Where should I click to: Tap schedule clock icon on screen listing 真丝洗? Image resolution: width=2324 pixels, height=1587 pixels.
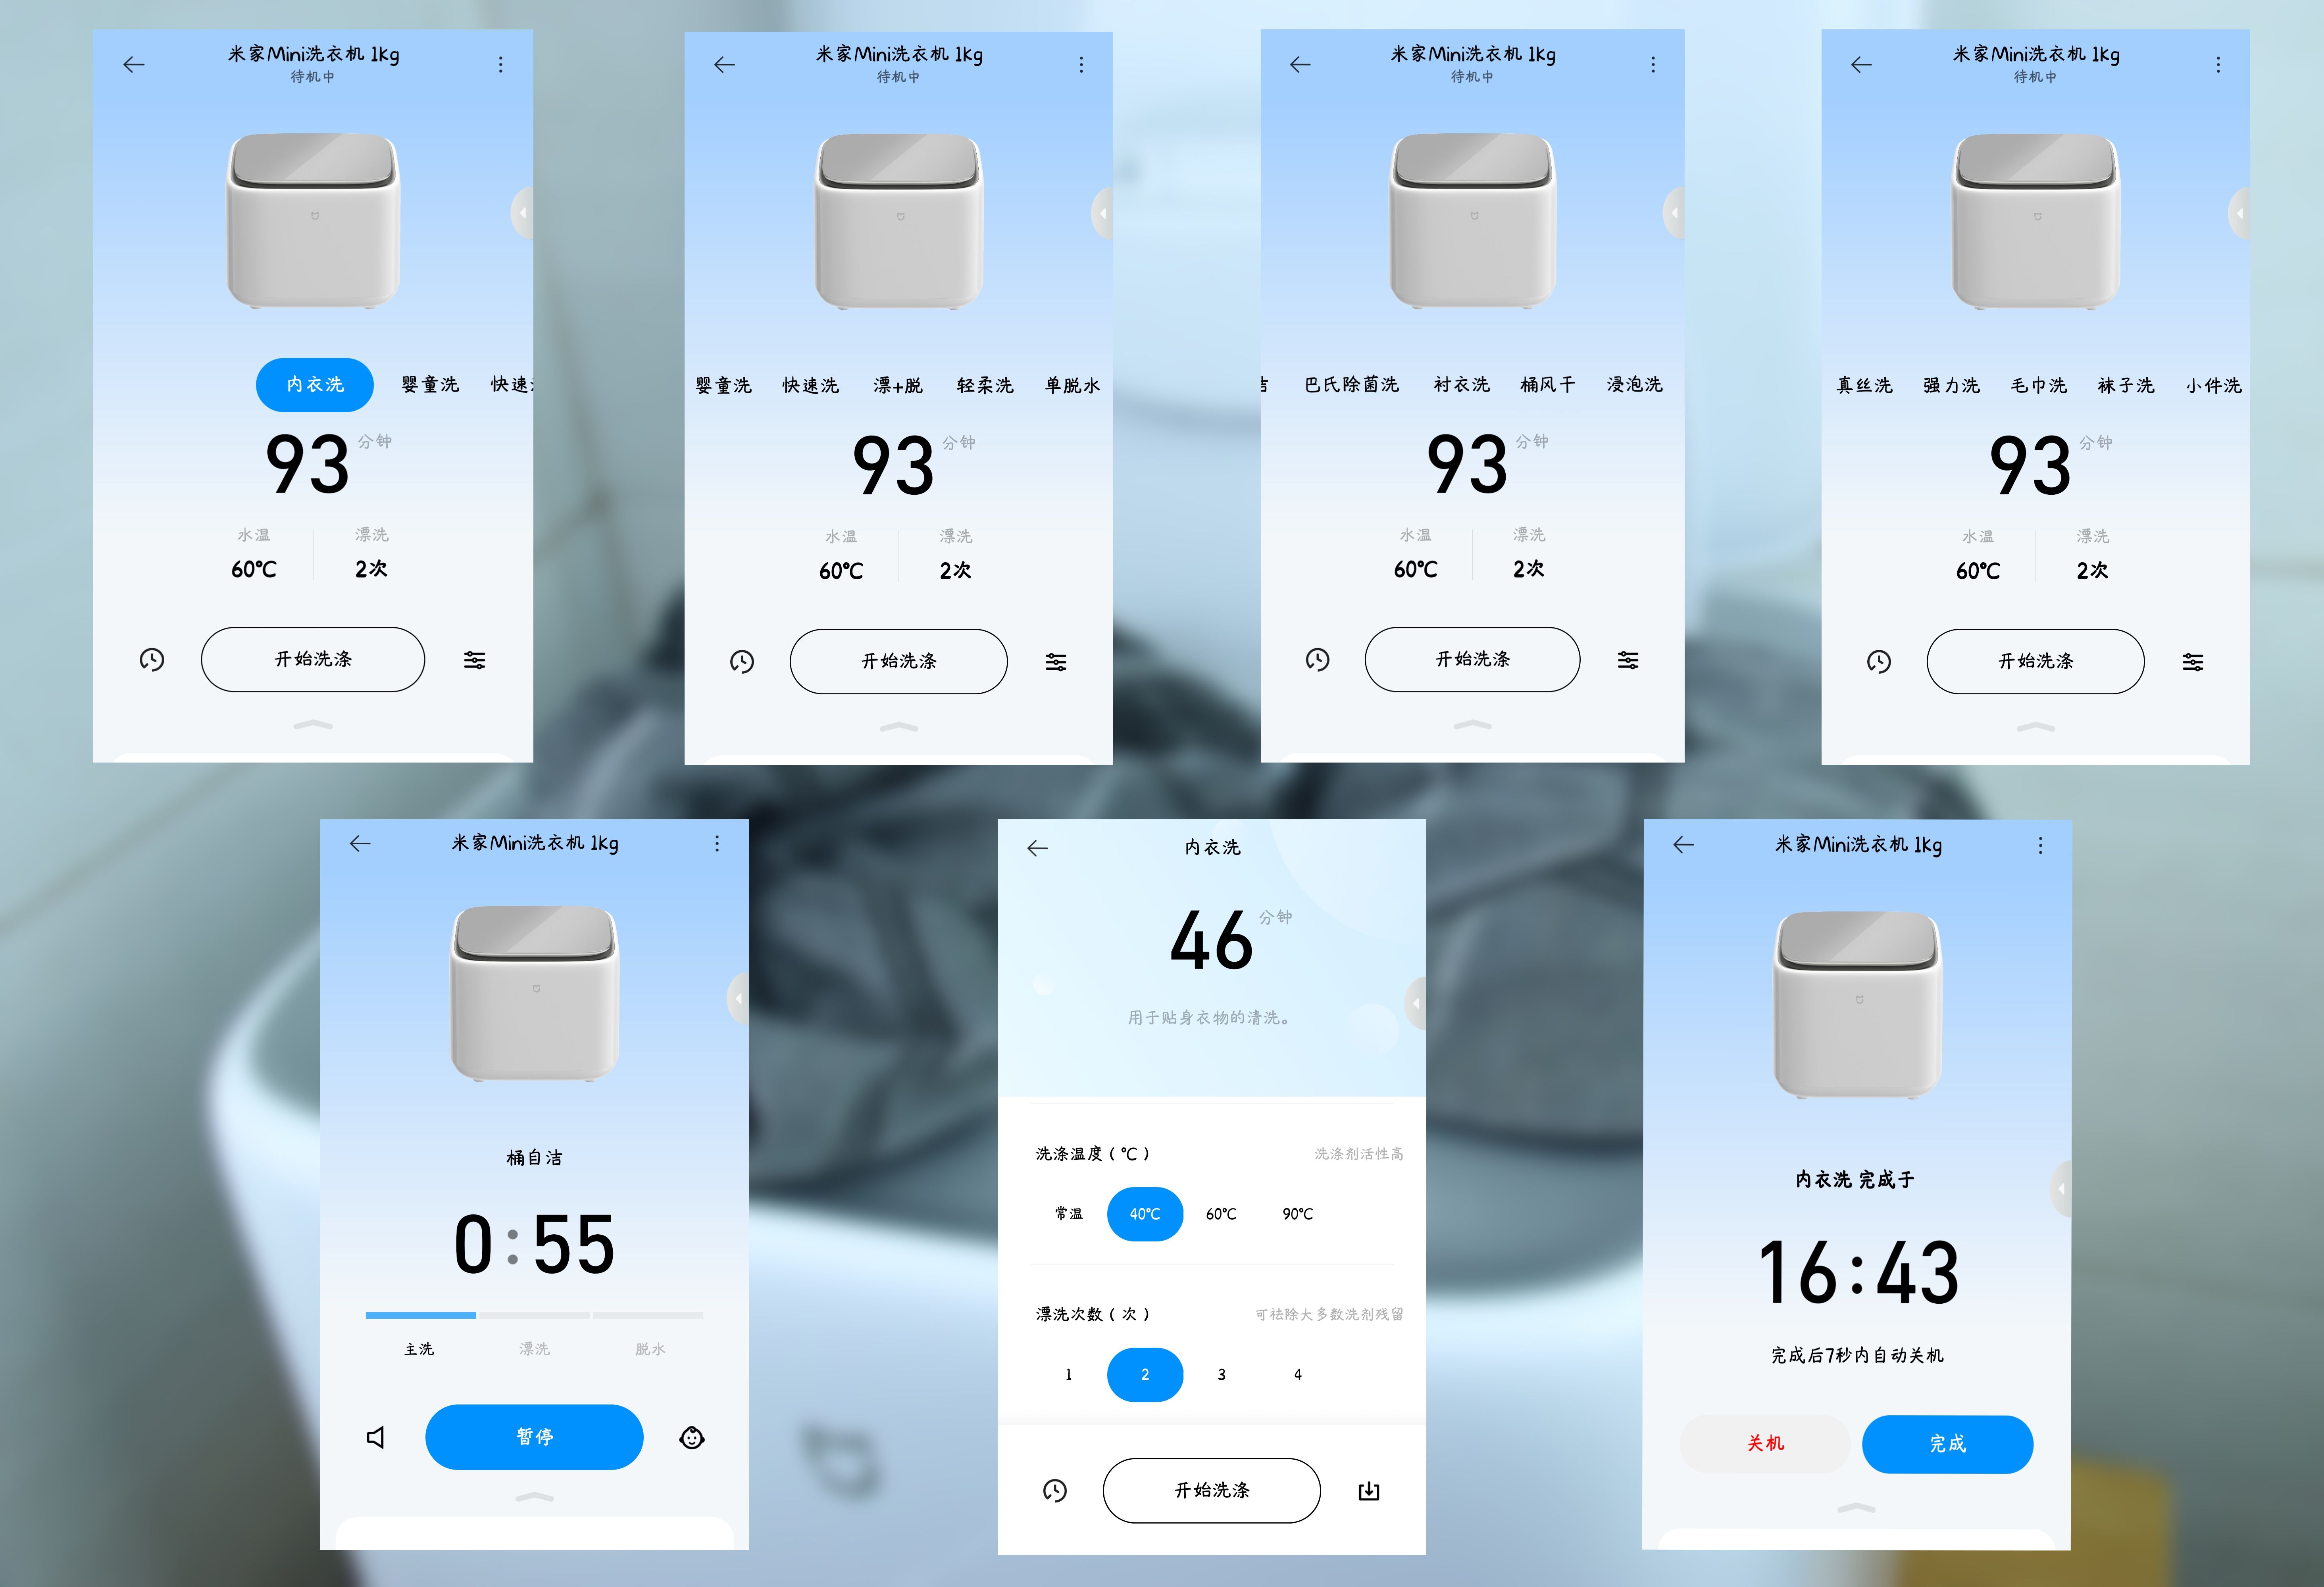click(x=1879, y=662)
